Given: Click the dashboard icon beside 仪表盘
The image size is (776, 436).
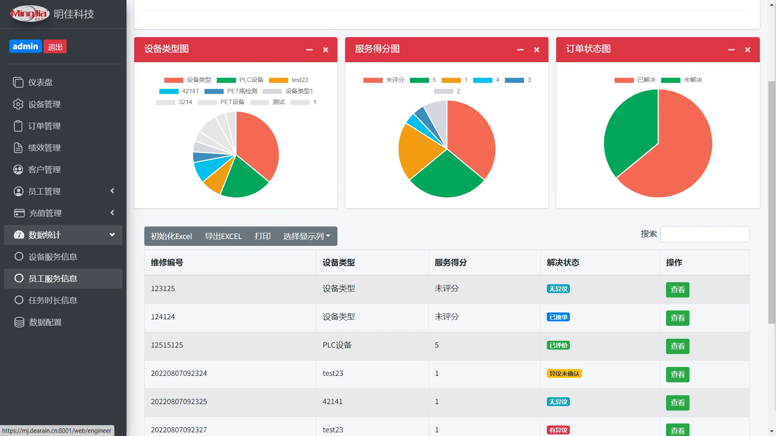Looking at the screenshot, I should (x=18, y=82).
